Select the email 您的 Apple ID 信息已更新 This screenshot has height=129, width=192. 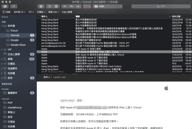pos(114,49)
